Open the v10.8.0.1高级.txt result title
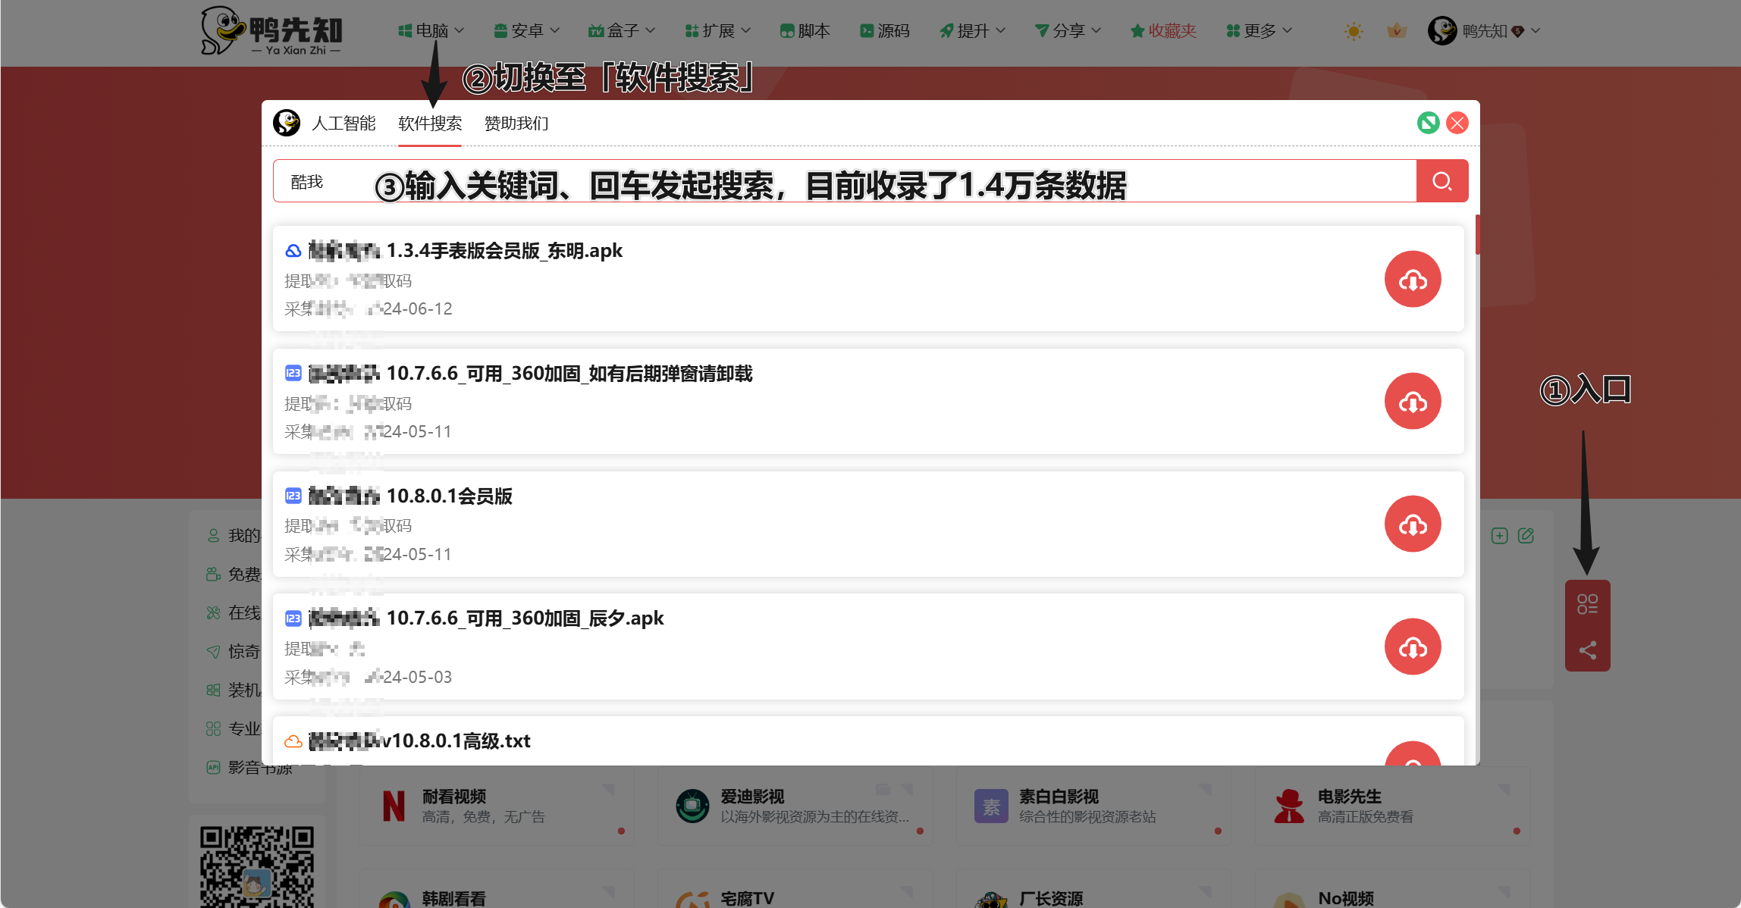This screenshot has height=908, width=1741. (x=419, y=741)
